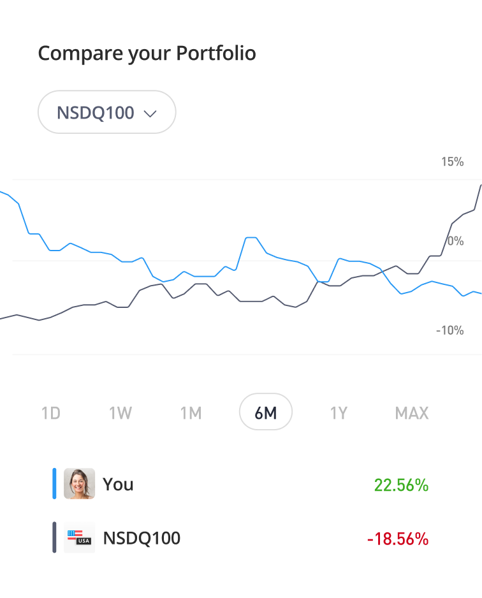Click the dark color bar beside NSDQ100
This screenshot has width=482, height=598.
point(54,537)
